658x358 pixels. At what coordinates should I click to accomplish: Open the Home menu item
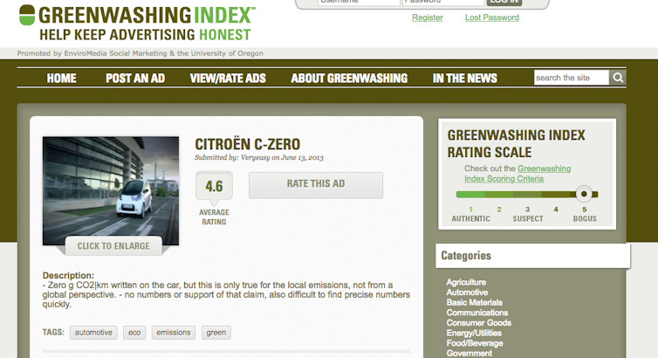[x=61, y=79]
